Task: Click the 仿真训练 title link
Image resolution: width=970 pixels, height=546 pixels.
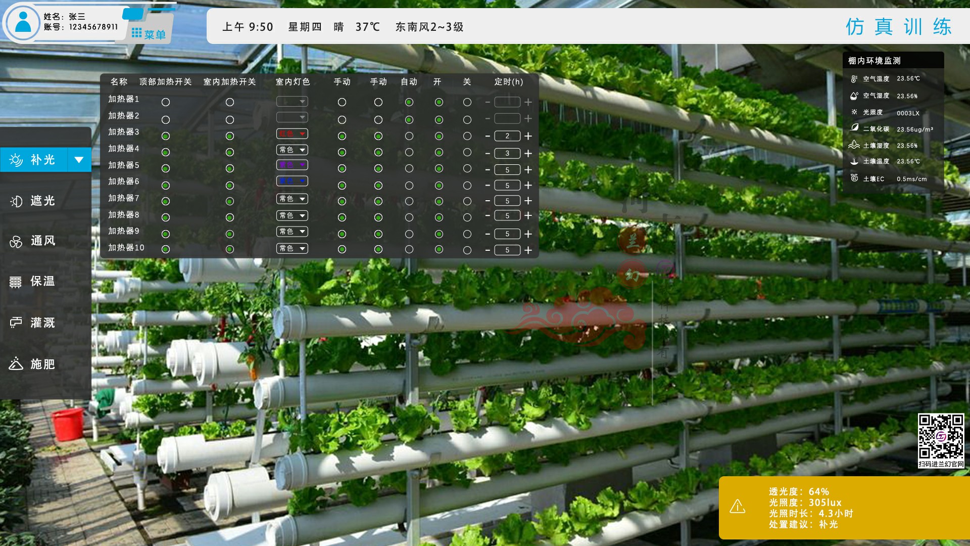Action: [898, 26]
